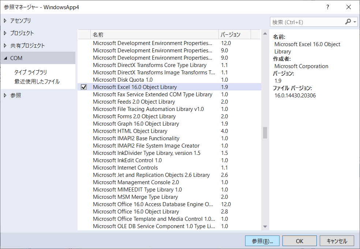Select Microsoft Forms 2.0 Object Library
The height and width of the screenshot is (249, 360).
169,116
